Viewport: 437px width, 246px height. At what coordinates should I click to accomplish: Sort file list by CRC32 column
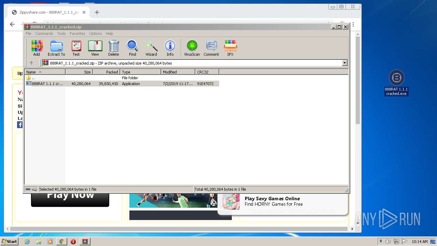click(x=207, y=72)
